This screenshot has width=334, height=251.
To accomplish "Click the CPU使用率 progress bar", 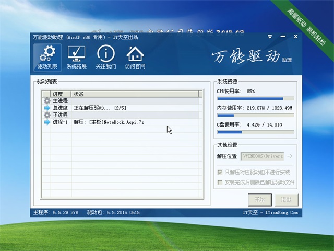I will (255, 98).
